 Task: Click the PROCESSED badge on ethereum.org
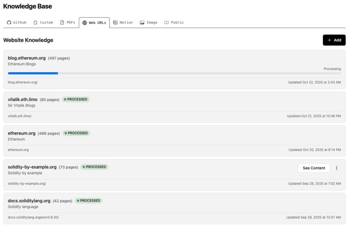pyautogui.click(x=76, y=133)
